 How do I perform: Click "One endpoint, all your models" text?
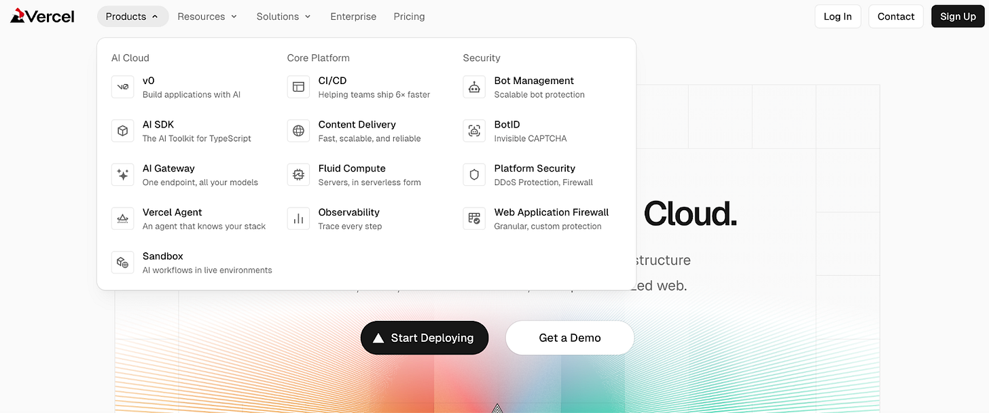coord(200,182)
